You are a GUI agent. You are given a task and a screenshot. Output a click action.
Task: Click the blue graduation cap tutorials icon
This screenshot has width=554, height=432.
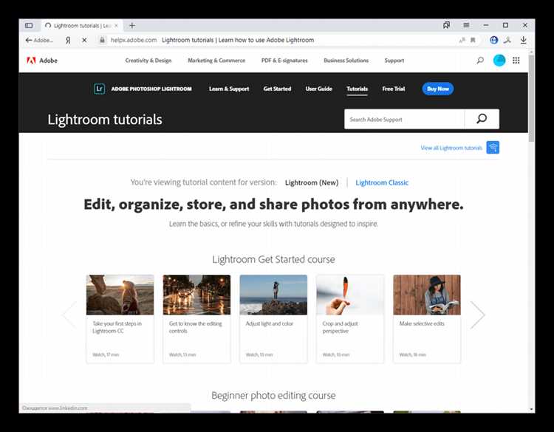tap(493, 147)
